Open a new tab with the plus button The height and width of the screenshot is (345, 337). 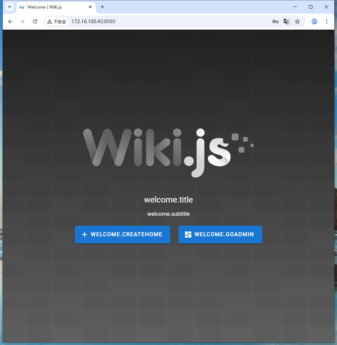point(102,7)
